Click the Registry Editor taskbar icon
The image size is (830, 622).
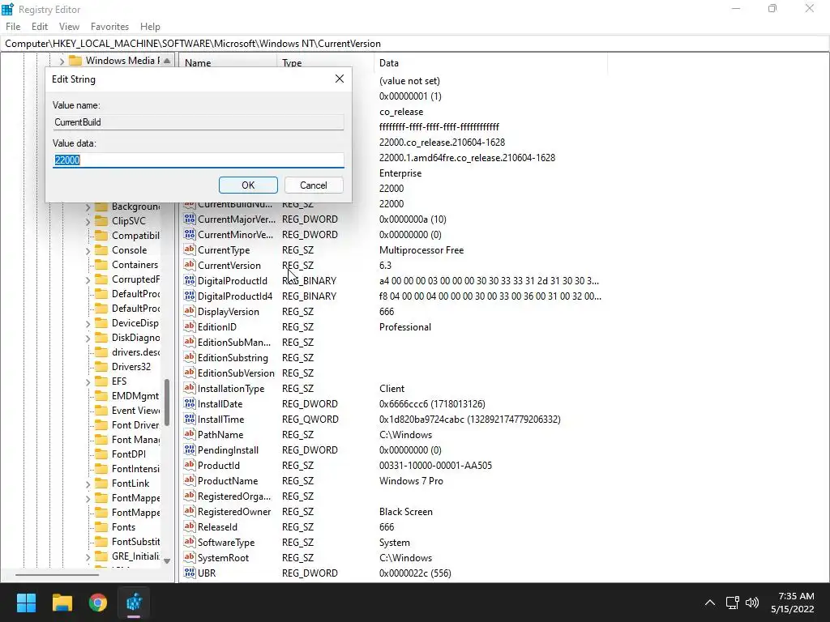pos(134,603)
